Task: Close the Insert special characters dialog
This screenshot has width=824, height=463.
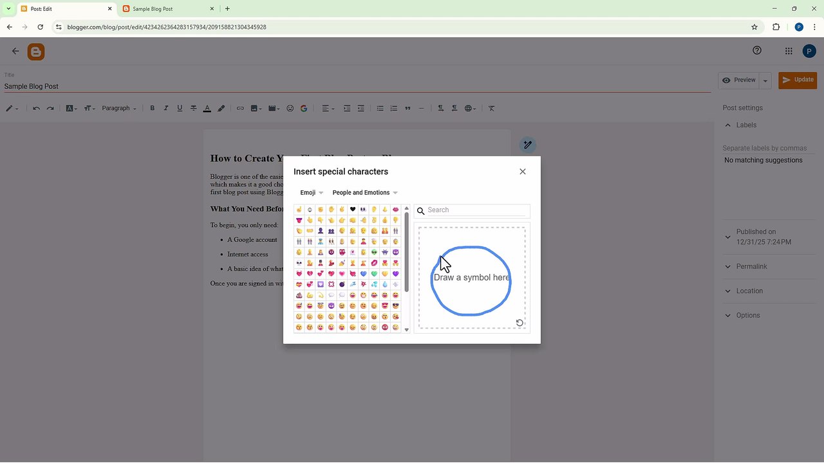Action: 523,172
